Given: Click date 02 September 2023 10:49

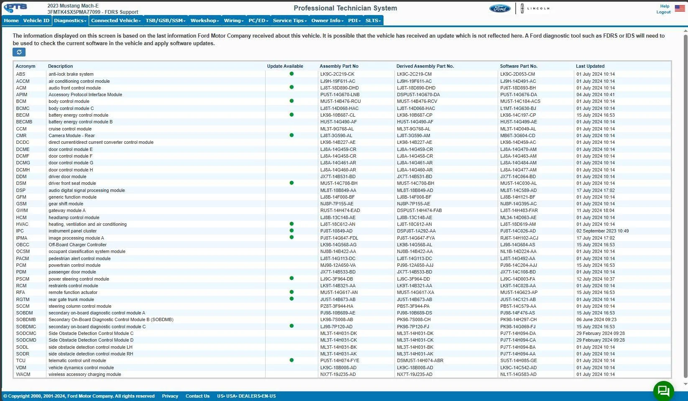Looking at the screenshot, I should tap(603, 231).
